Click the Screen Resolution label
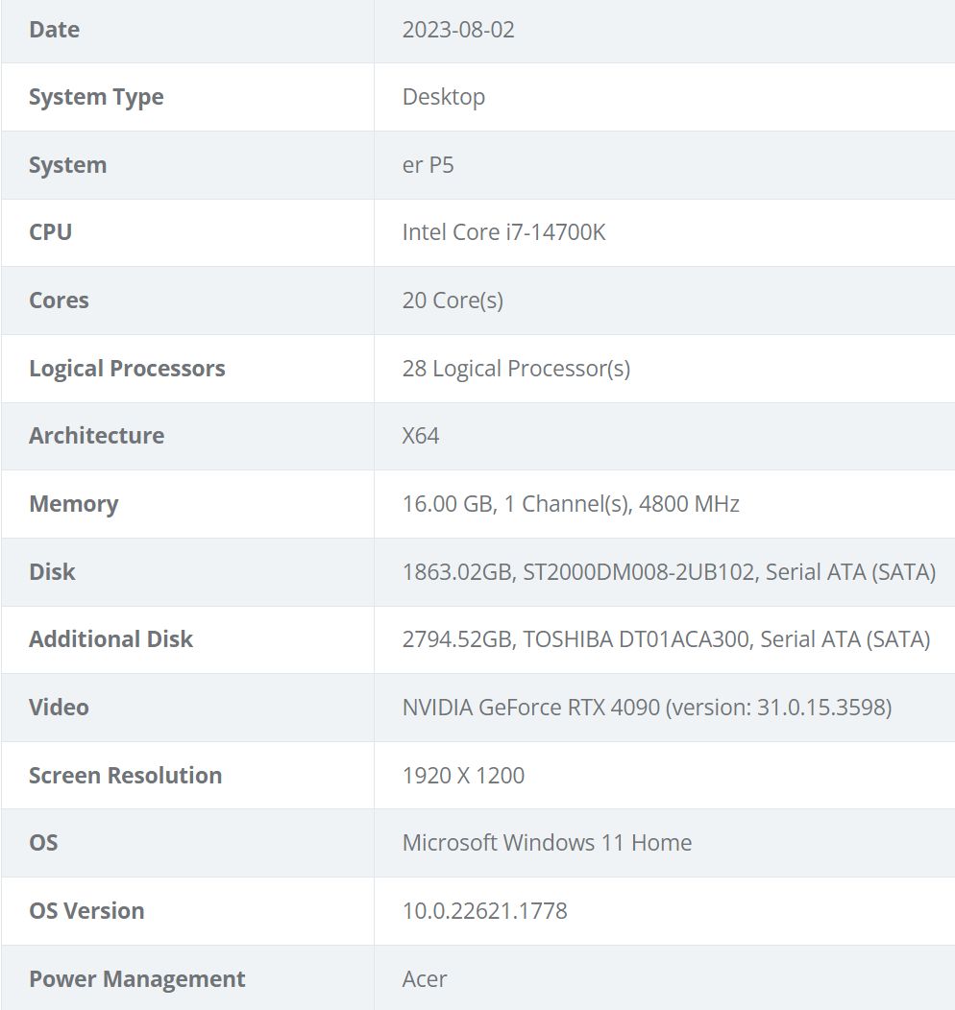This screenshot has width=955, height=1010. click(x=125, y=776)
